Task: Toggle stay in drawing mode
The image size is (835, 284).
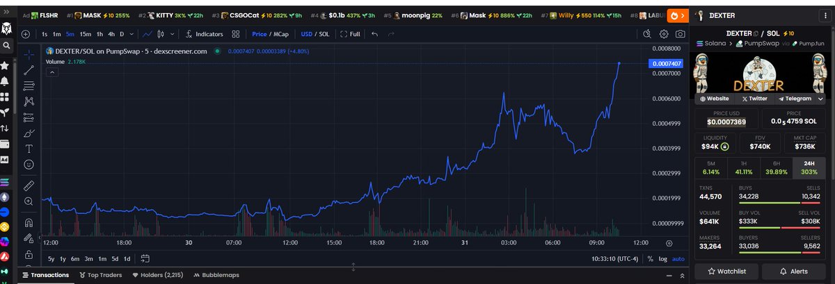Action: click(x=29, y=238)
